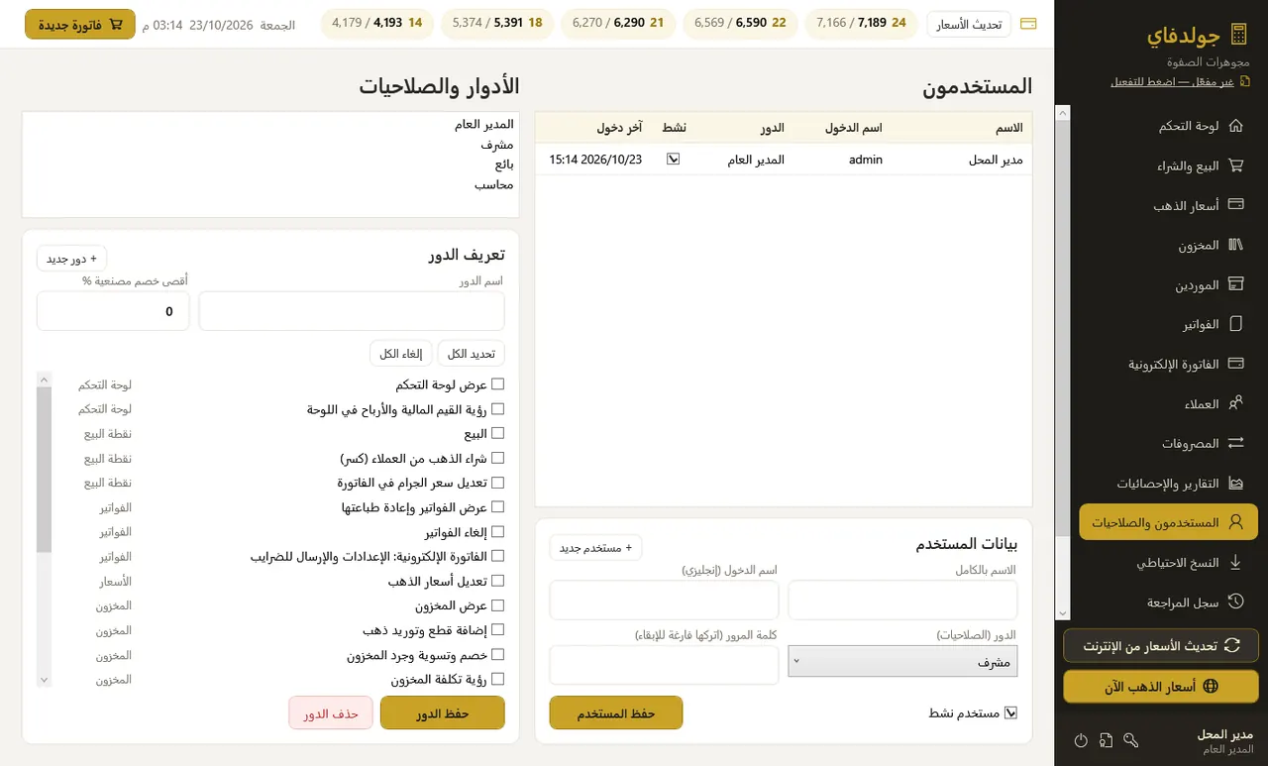Click the + مستخدم جديد button
This screenshot has width=1268, height=766.
click(596, 547)
